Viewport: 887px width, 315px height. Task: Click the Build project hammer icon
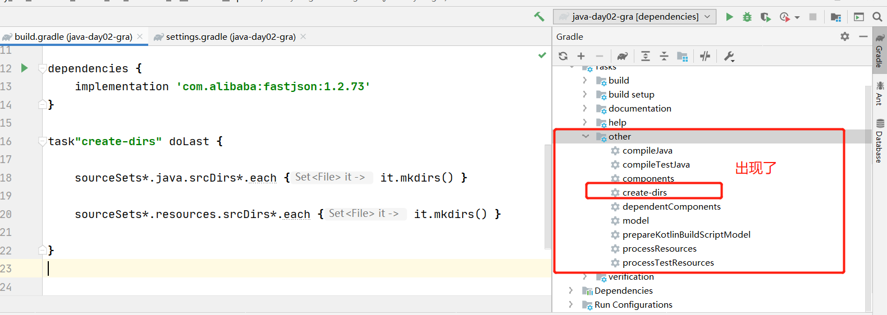pos(539,17)
